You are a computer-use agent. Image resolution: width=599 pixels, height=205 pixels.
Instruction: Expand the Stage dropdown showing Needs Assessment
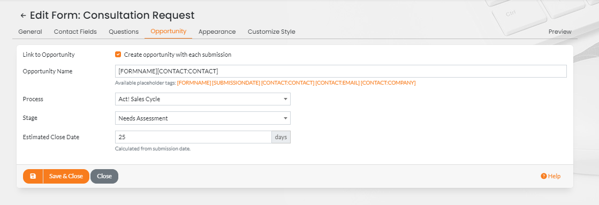coord(202,118)
